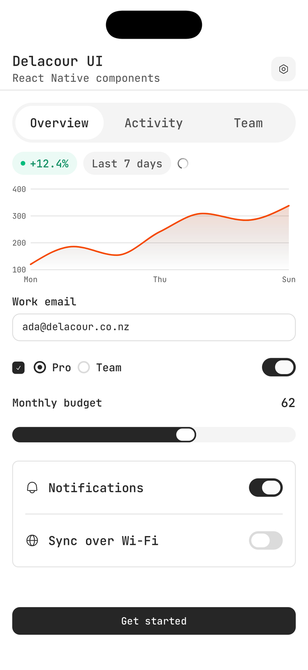Enable the Sync over Wi-Fi switch
Image resolution: width=308 pixels, height=670 pixels.
coord(266,541)
